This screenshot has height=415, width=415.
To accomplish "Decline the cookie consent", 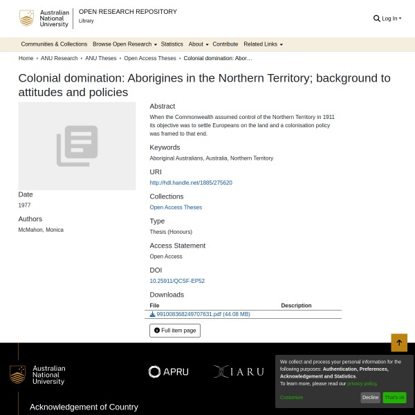I will (370, 398).
